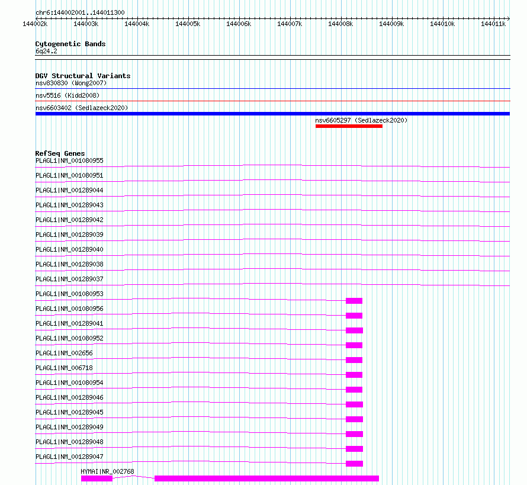Select transcript PLAGL1|NM_001080952
The width and height of the screenshot is (527, 485).
(x=69, y=338)
